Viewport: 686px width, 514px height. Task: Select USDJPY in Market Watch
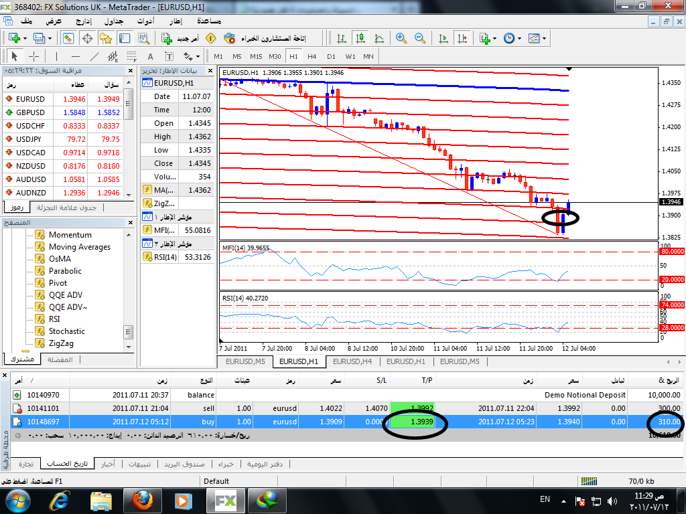click(62, 139)
